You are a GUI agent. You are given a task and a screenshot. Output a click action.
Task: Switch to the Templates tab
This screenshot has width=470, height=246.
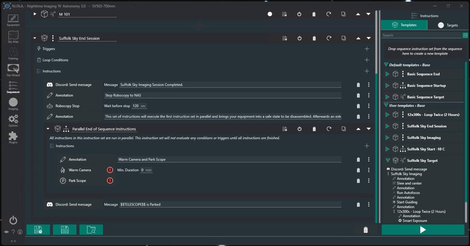tap(404, 25)
